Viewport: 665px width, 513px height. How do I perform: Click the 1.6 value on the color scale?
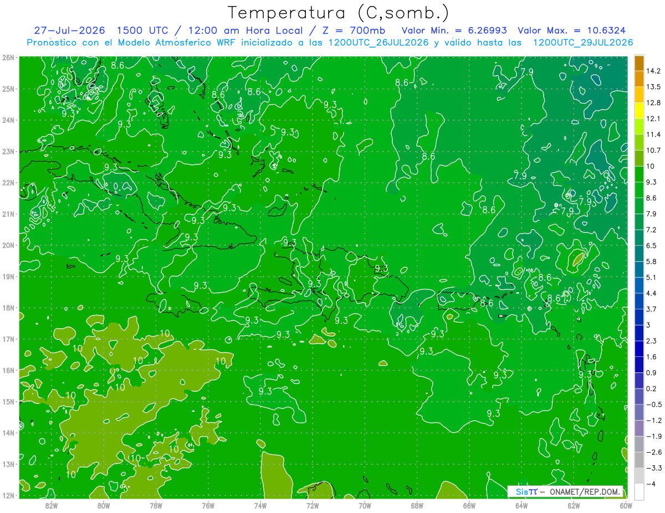point(652,357)
